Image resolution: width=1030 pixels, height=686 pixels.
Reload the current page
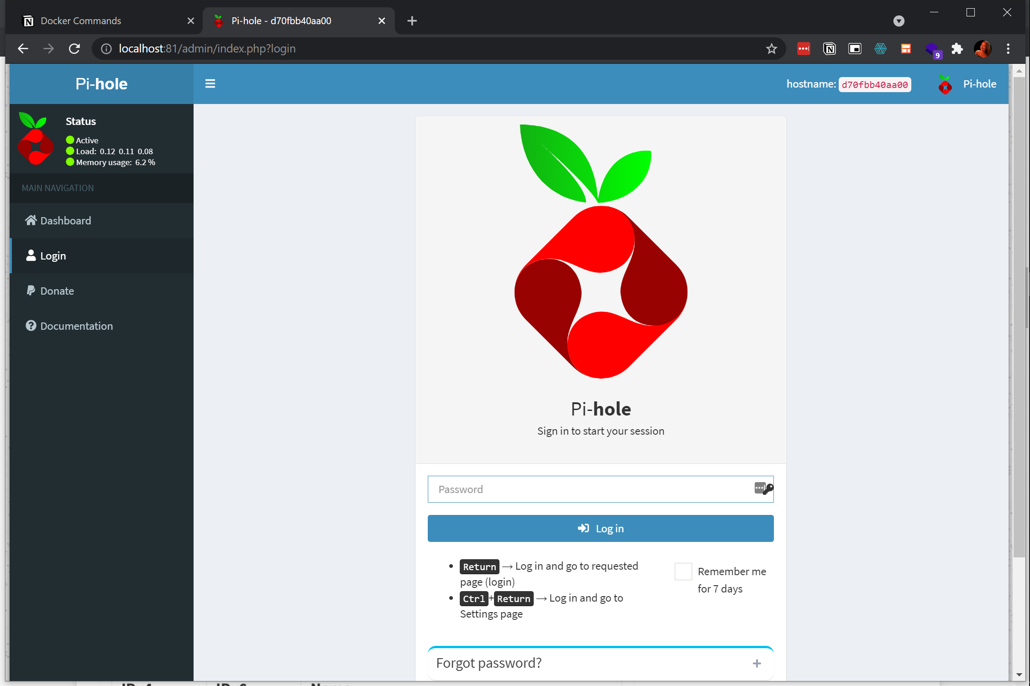74,49
